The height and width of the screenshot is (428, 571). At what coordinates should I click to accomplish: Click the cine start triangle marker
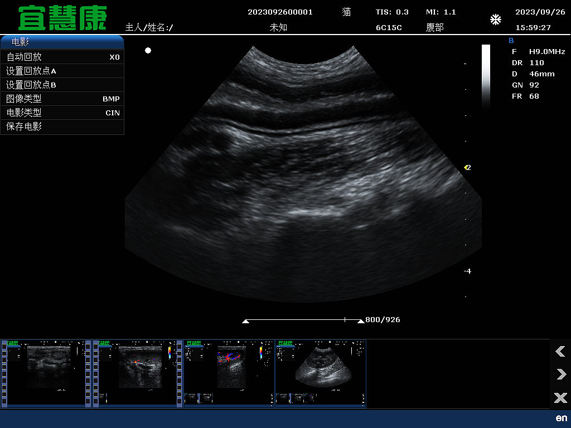point(246,321)
